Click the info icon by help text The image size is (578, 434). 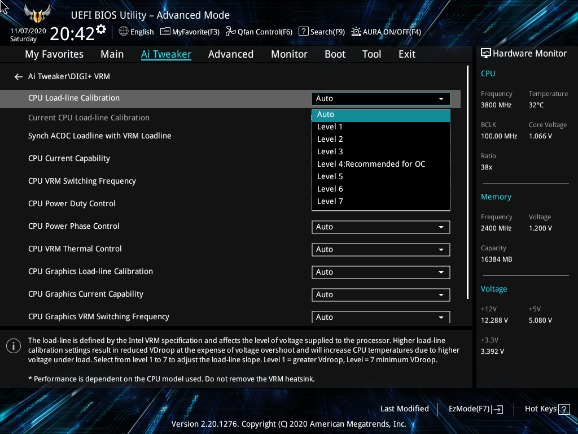click(14, 346)
